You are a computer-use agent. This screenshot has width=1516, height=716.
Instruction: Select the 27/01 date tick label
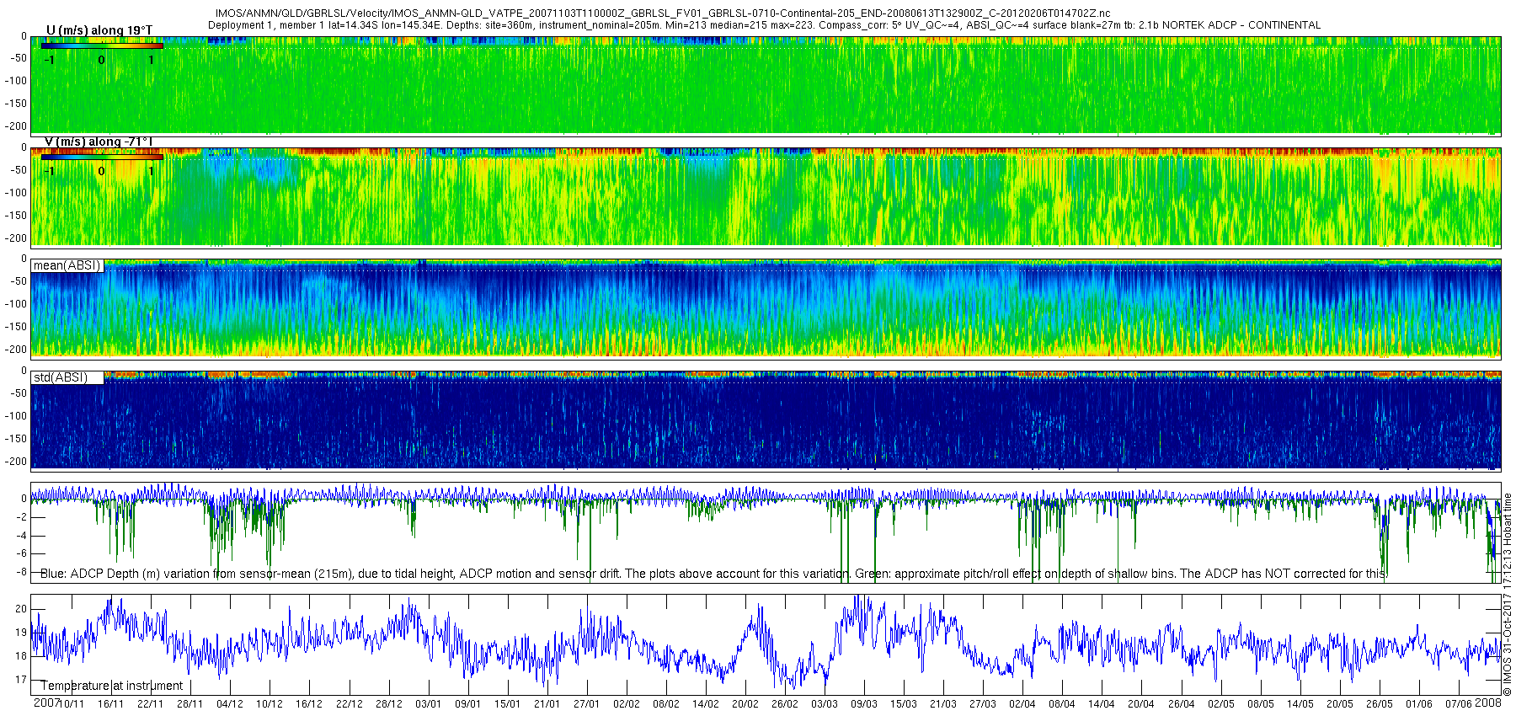click(587, 704)
